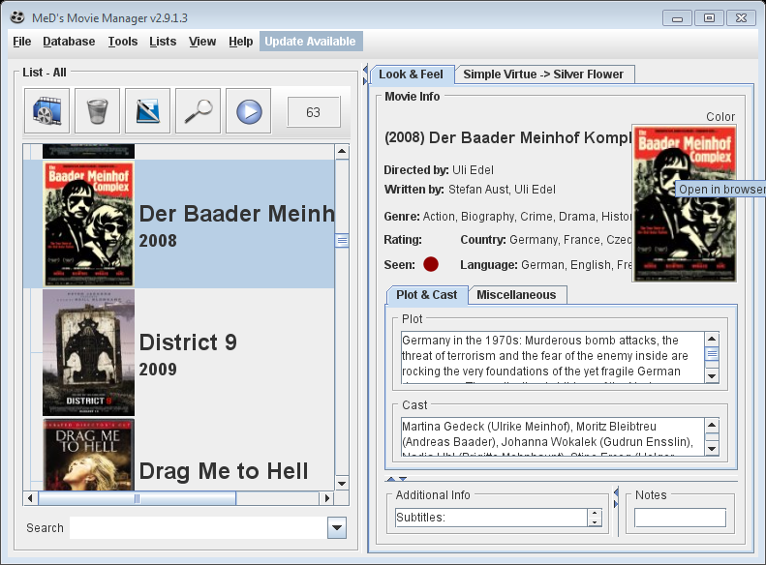Click the Edit Movie pencil icon
This screenshot has height=565, width=766.
click(x=147, y=111)
